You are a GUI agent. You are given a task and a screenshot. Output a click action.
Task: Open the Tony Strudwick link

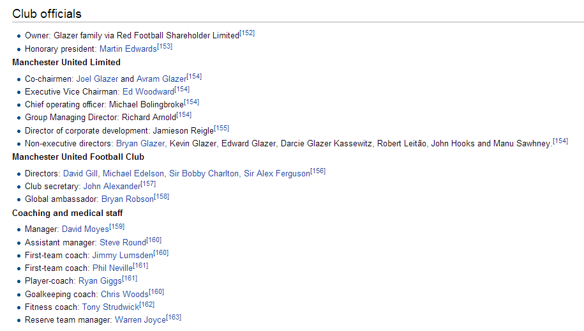pyautogui.click(x=110, y=307)
